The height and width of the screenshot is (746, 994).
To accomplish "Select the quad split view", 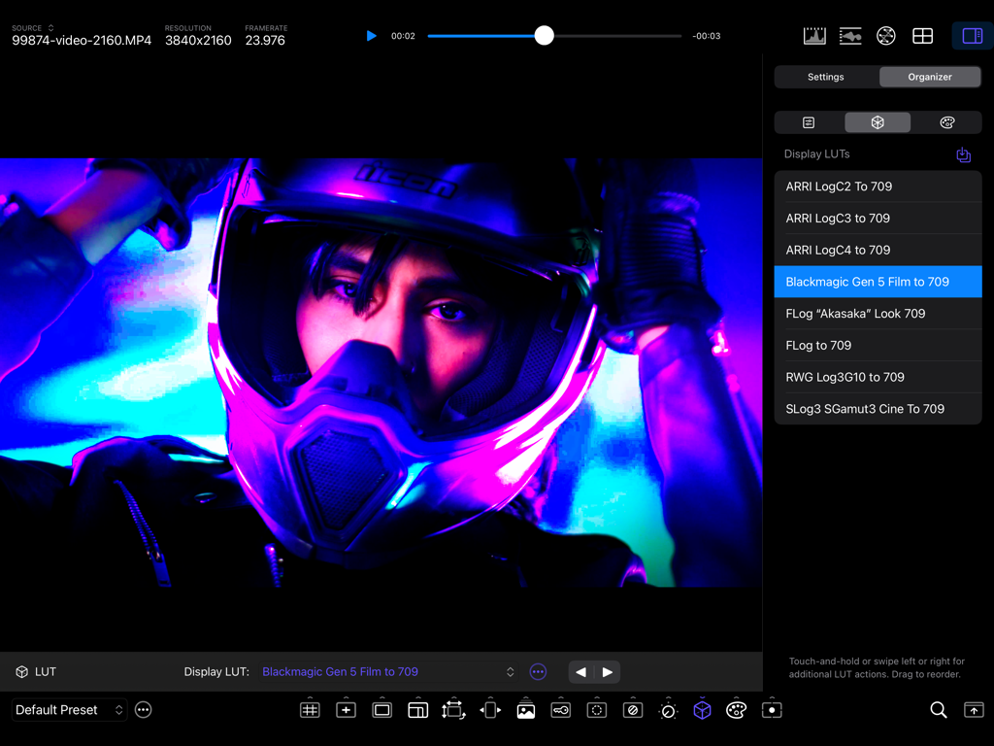I will (922, 35).
